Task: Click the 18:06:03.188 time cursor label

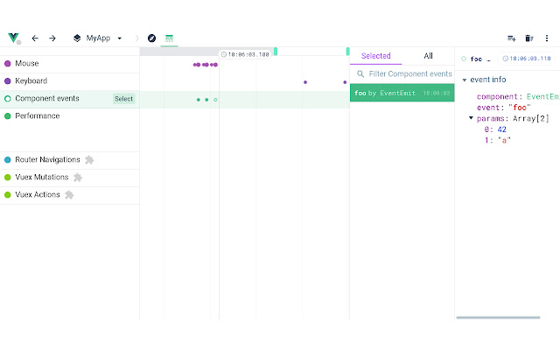Action: click(x=245, y=54)
